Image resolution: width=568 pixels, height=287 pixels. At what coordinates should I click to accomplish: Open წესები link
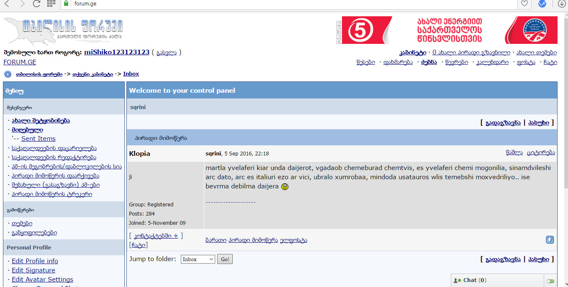[x=365, y=62]
